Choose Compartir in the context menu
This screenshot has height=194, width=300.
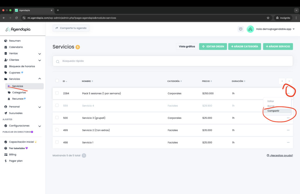pyautogui.click(x=273, y=111)
